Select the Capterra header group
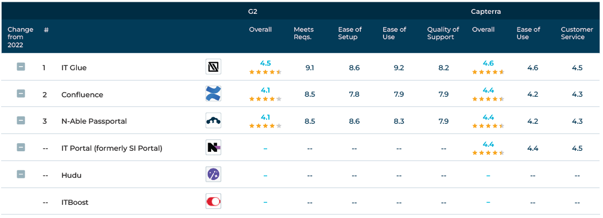The width and height of the screenshot is (603, 218). pyautogui.click(x=486, y=12)
